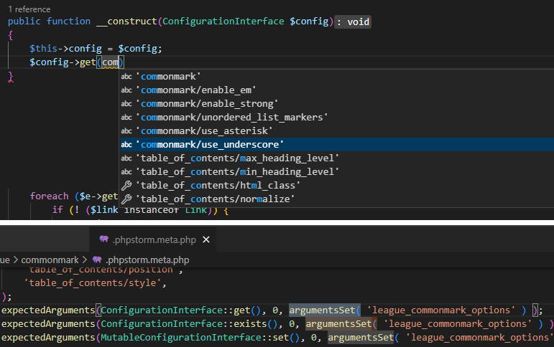Close the .phpstorm.meta.php tab
This screenshot has width=554, height=347.
[x=206, y=239]
